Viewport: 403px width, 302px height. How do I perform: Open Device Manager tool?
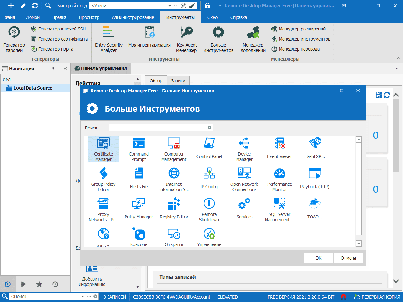[x=244, y=149]
